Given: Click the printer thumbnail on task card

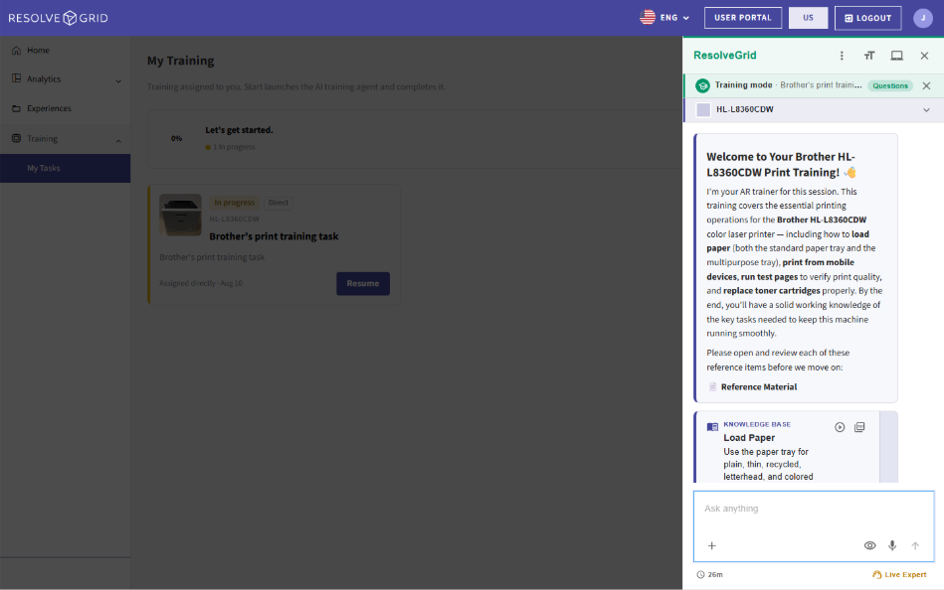Looking at the screenshot, I should click(x=181, y=215).
